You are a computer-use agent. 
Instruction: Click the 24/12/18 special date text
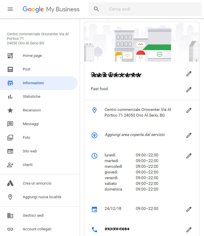tap(113, 208)
